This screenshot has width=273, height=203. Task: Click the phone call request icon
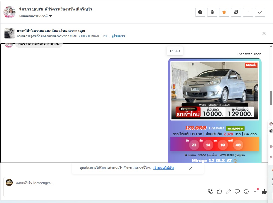click(210, 192)
